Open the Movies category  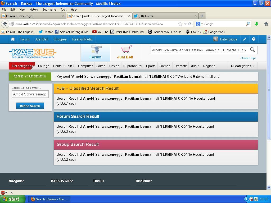pos(114,66)
